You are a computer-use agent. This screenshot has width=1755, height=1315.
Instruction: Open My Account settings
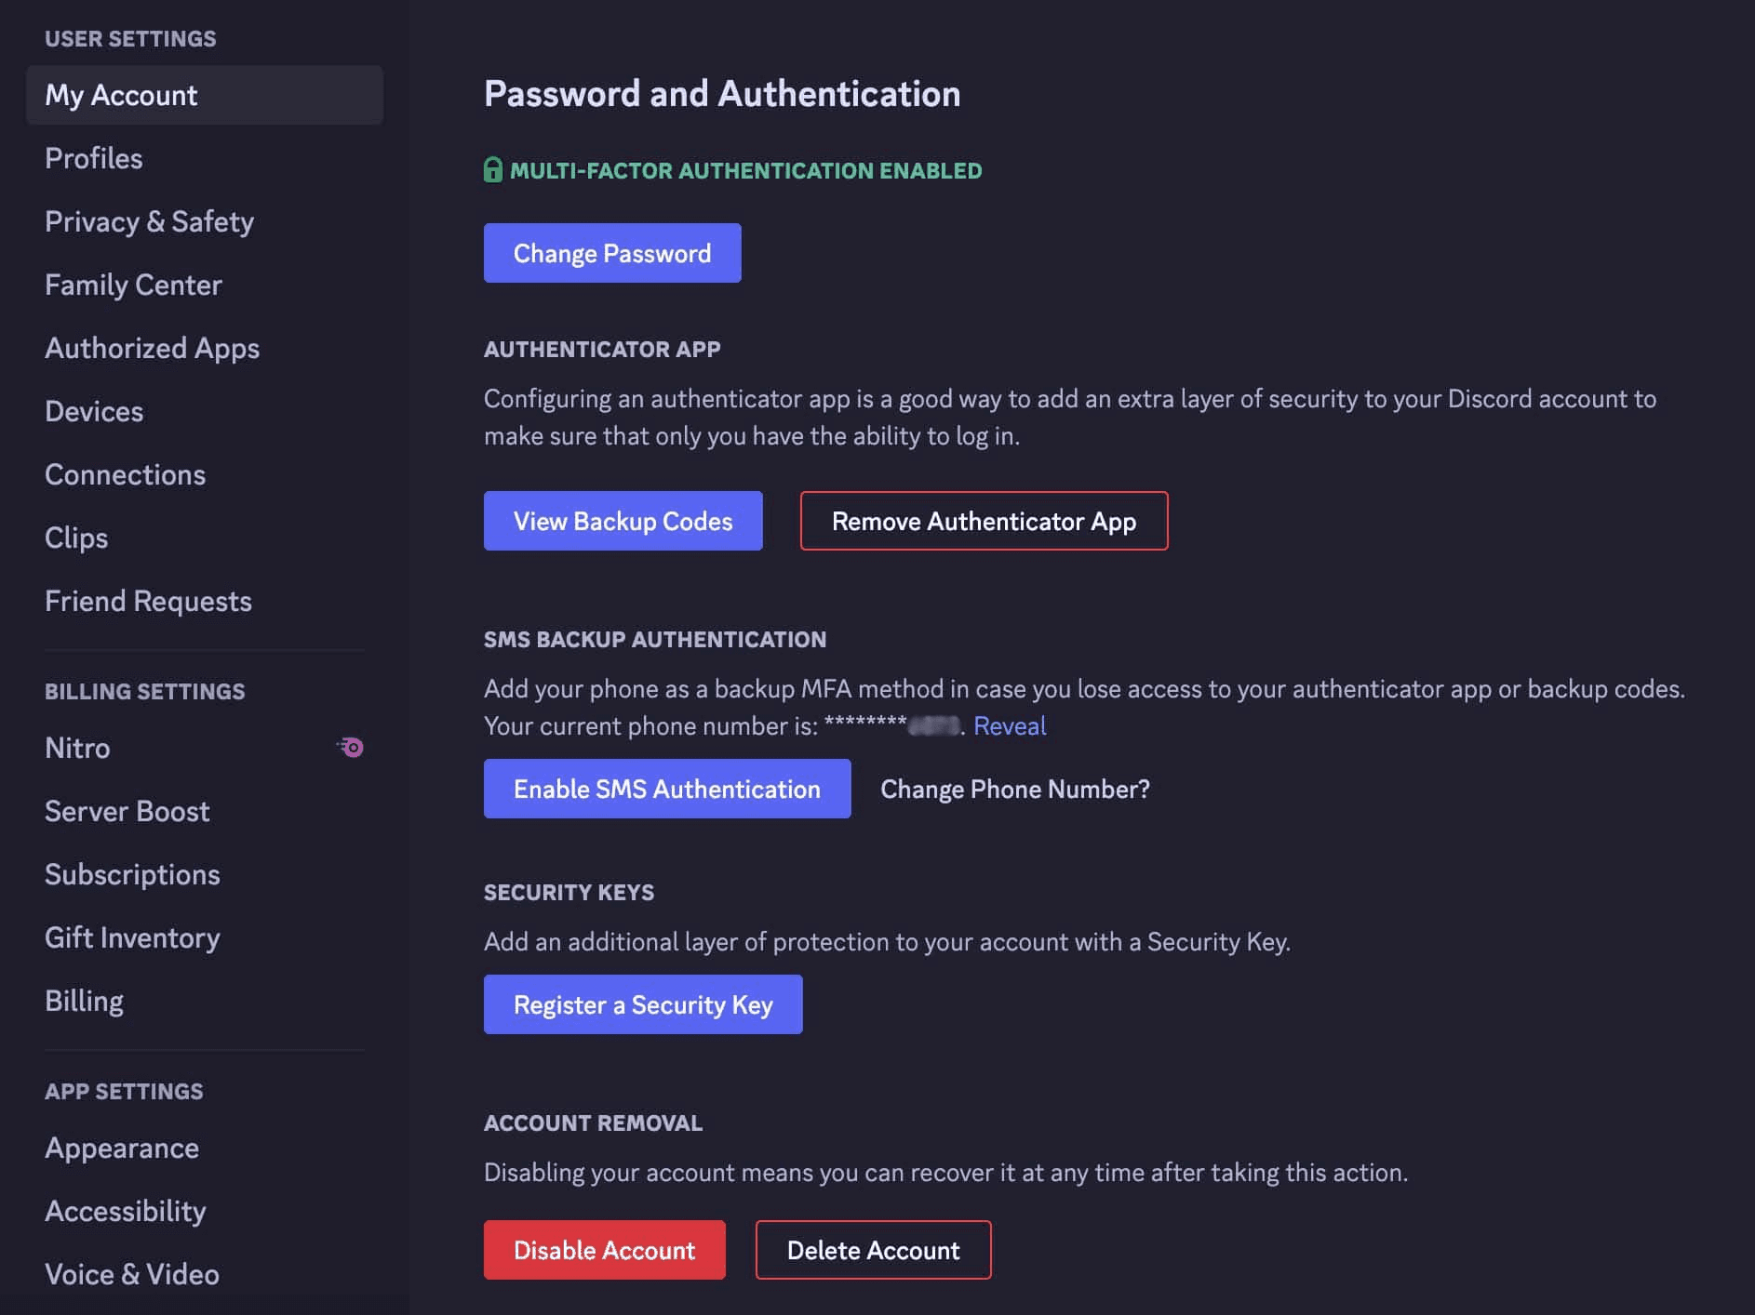[205, 95]
